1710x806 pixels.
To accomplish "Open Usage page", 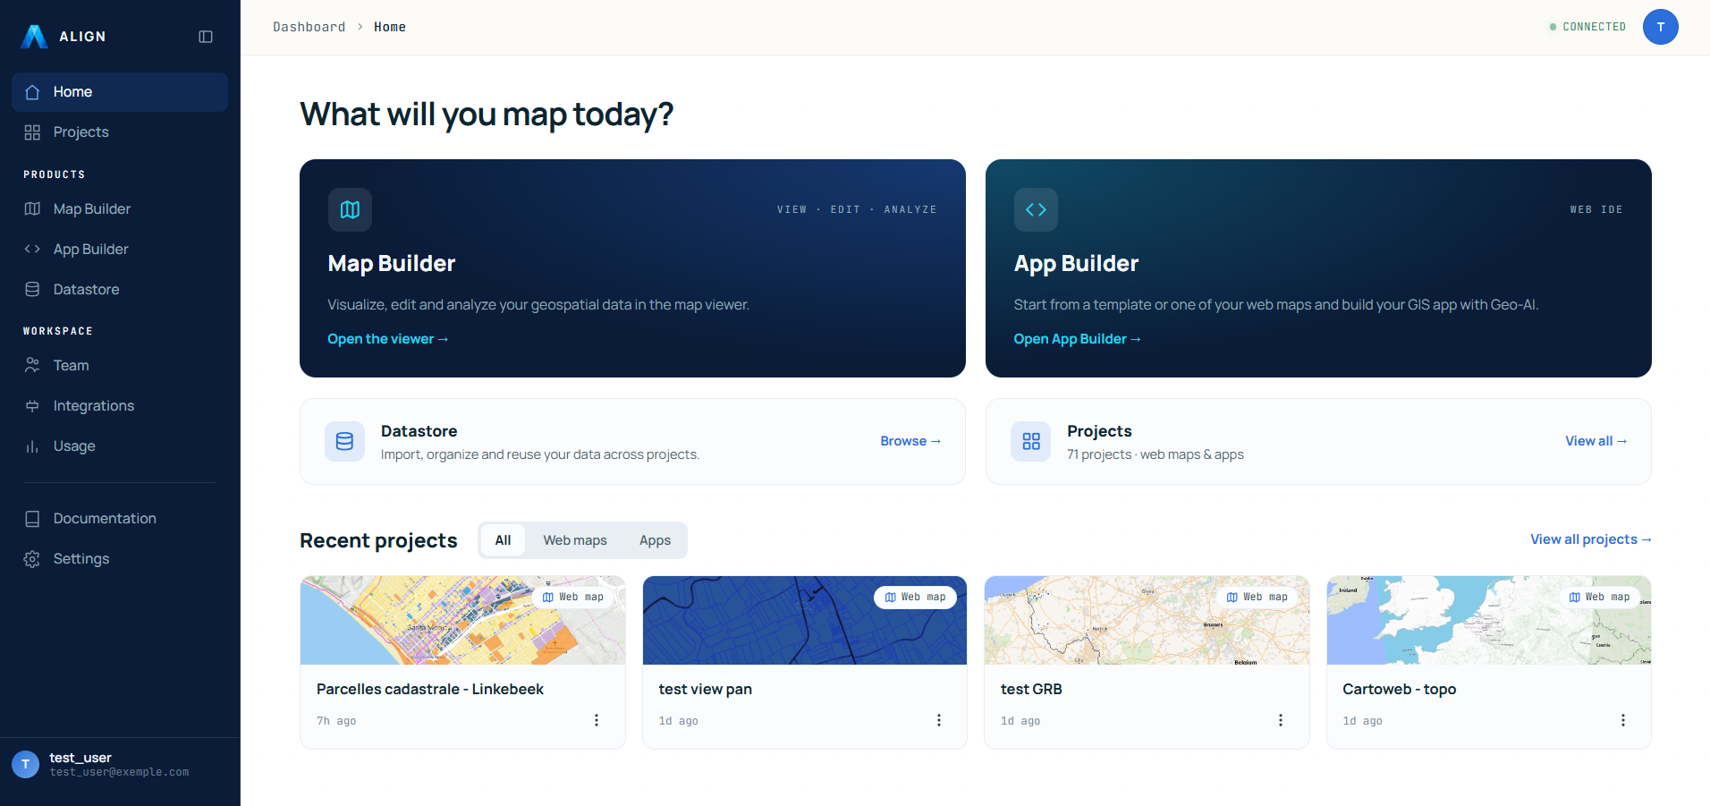I will (x=120, y=445).
